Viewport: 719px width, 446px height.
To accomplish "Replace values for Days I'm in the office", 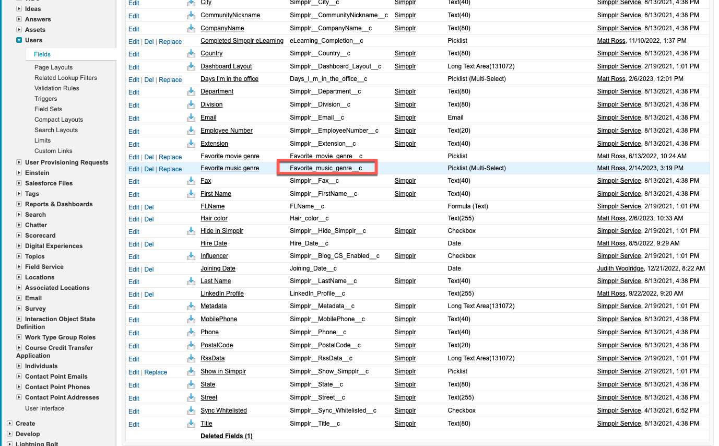I will (170, 80).
